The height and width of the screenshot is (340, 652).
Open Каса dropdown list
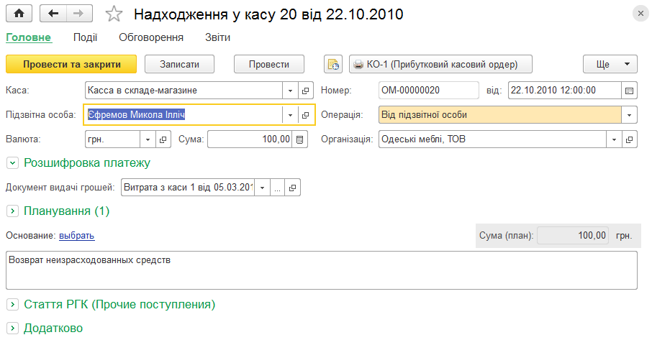tap(290, 91)
